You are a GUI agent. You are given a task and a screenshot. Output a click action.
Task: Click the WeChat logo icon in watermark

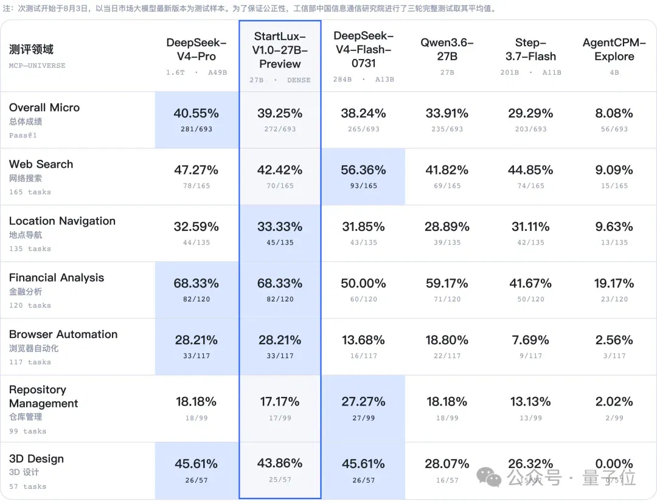[488, 477]
